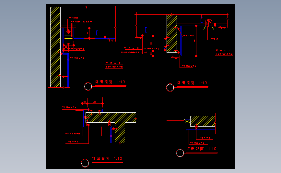Pick the light fixture symbol in top-right section
281x173 pixels.
pos(209,23)
